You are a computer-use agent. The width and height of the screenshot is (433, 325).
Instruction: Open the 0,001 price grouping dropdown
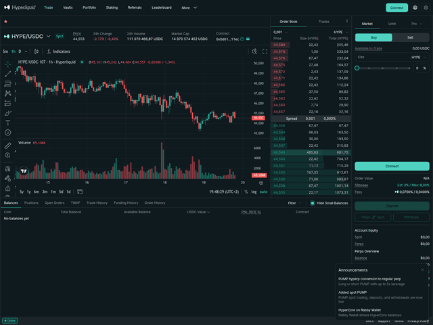(x=281, y=32)
